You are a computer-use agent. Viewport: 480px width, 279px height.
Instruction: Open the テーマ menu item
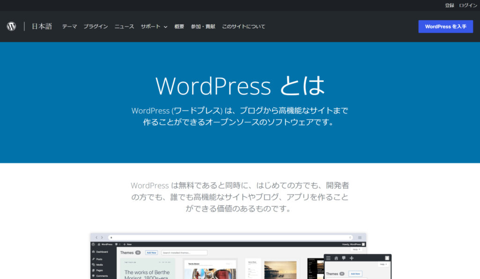pyautogui.click(x=69, y=27)
